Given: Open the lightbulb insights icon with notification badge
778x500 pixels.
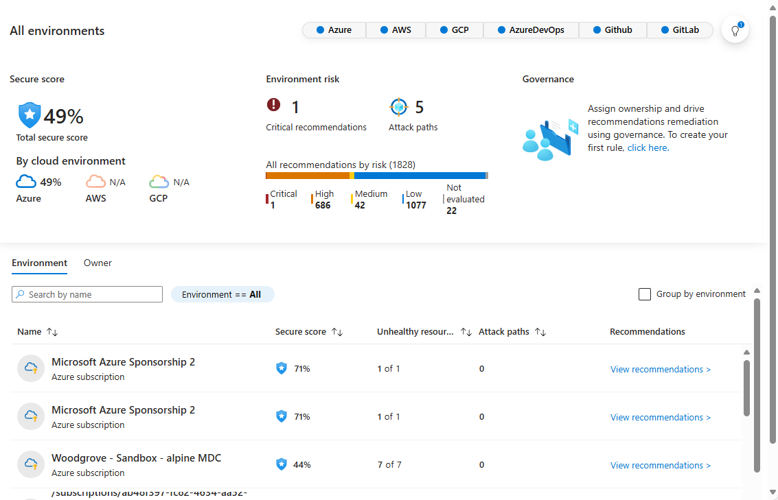Looking at the screenshot, I should click(x=735, y=29).
